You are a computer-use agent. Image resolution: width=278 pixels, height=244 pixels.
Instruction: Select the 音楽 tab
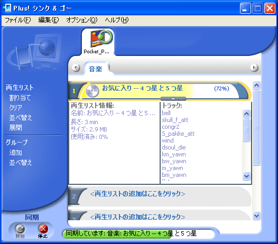[96, 69]
